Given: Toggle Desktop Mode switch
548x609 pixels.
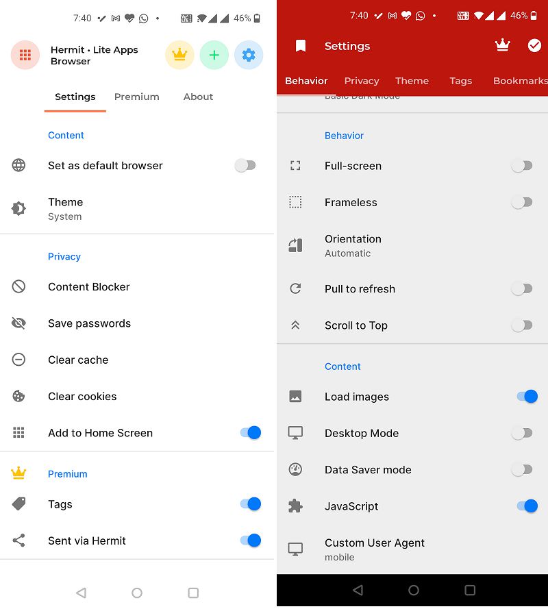Looking at the screenshot, I should [x=522, y=433].
